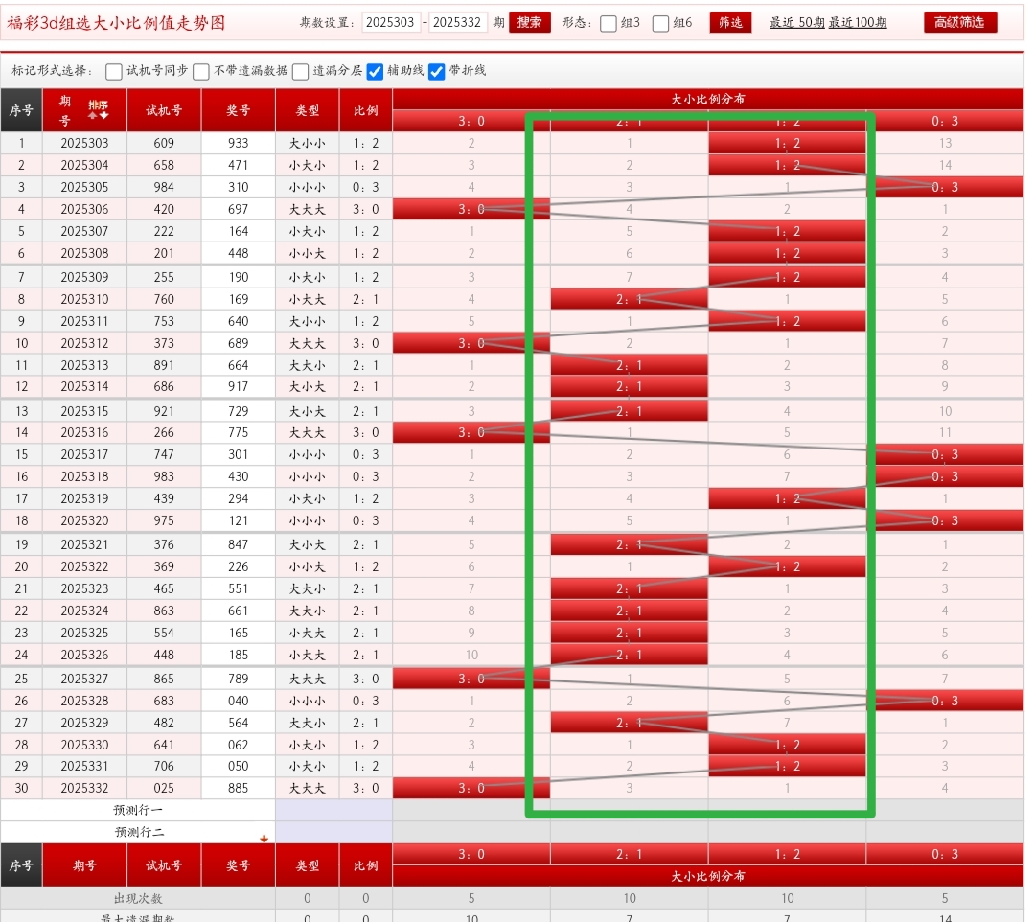Check the 组3 form checkbox
The width and height of the screenshot is (1035, 922).
pos(608,24)
